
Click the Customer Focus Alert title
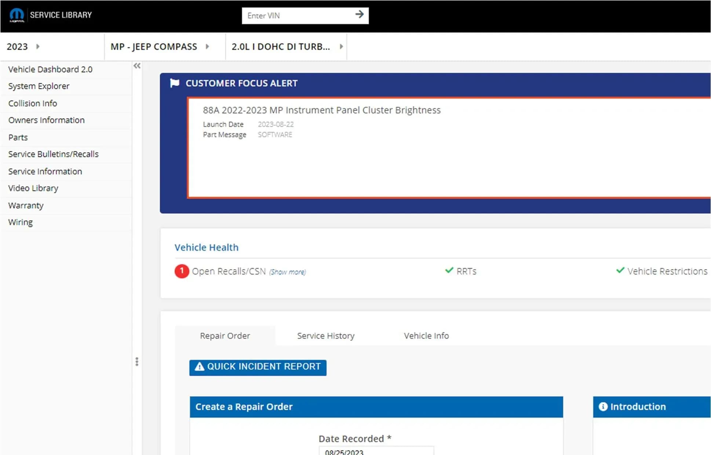tap(242, 83)
